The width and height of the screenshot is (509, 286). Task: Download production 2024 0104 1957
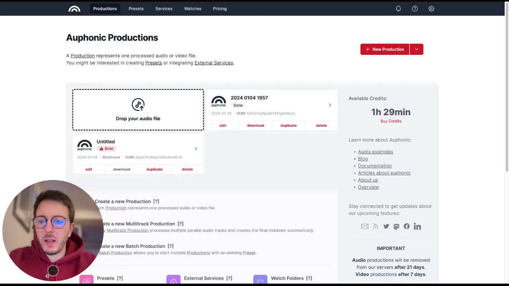256,126
